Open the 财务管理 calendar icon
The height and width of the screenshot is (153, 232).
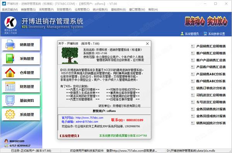click(10, 87)
